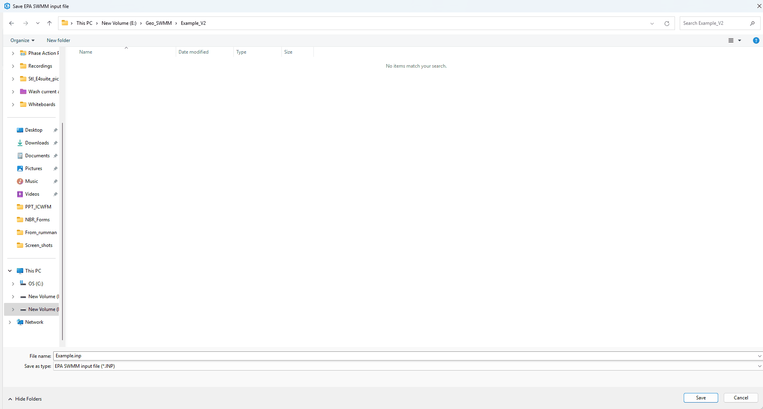763x409 pixels.
Task: Unpin Videos from quick access
Action: tap(55, 194)
